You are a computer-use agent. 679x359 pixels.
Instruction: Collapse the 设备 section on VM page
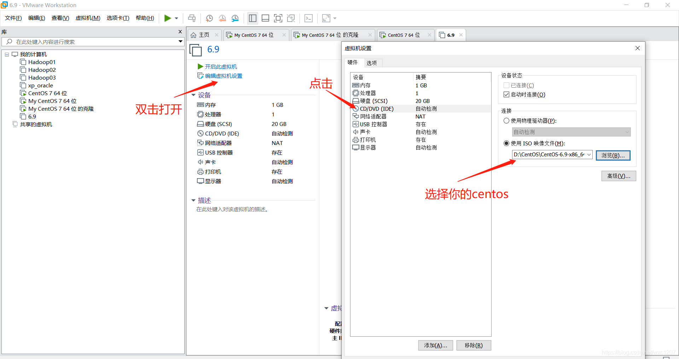(x=193, y=95)
